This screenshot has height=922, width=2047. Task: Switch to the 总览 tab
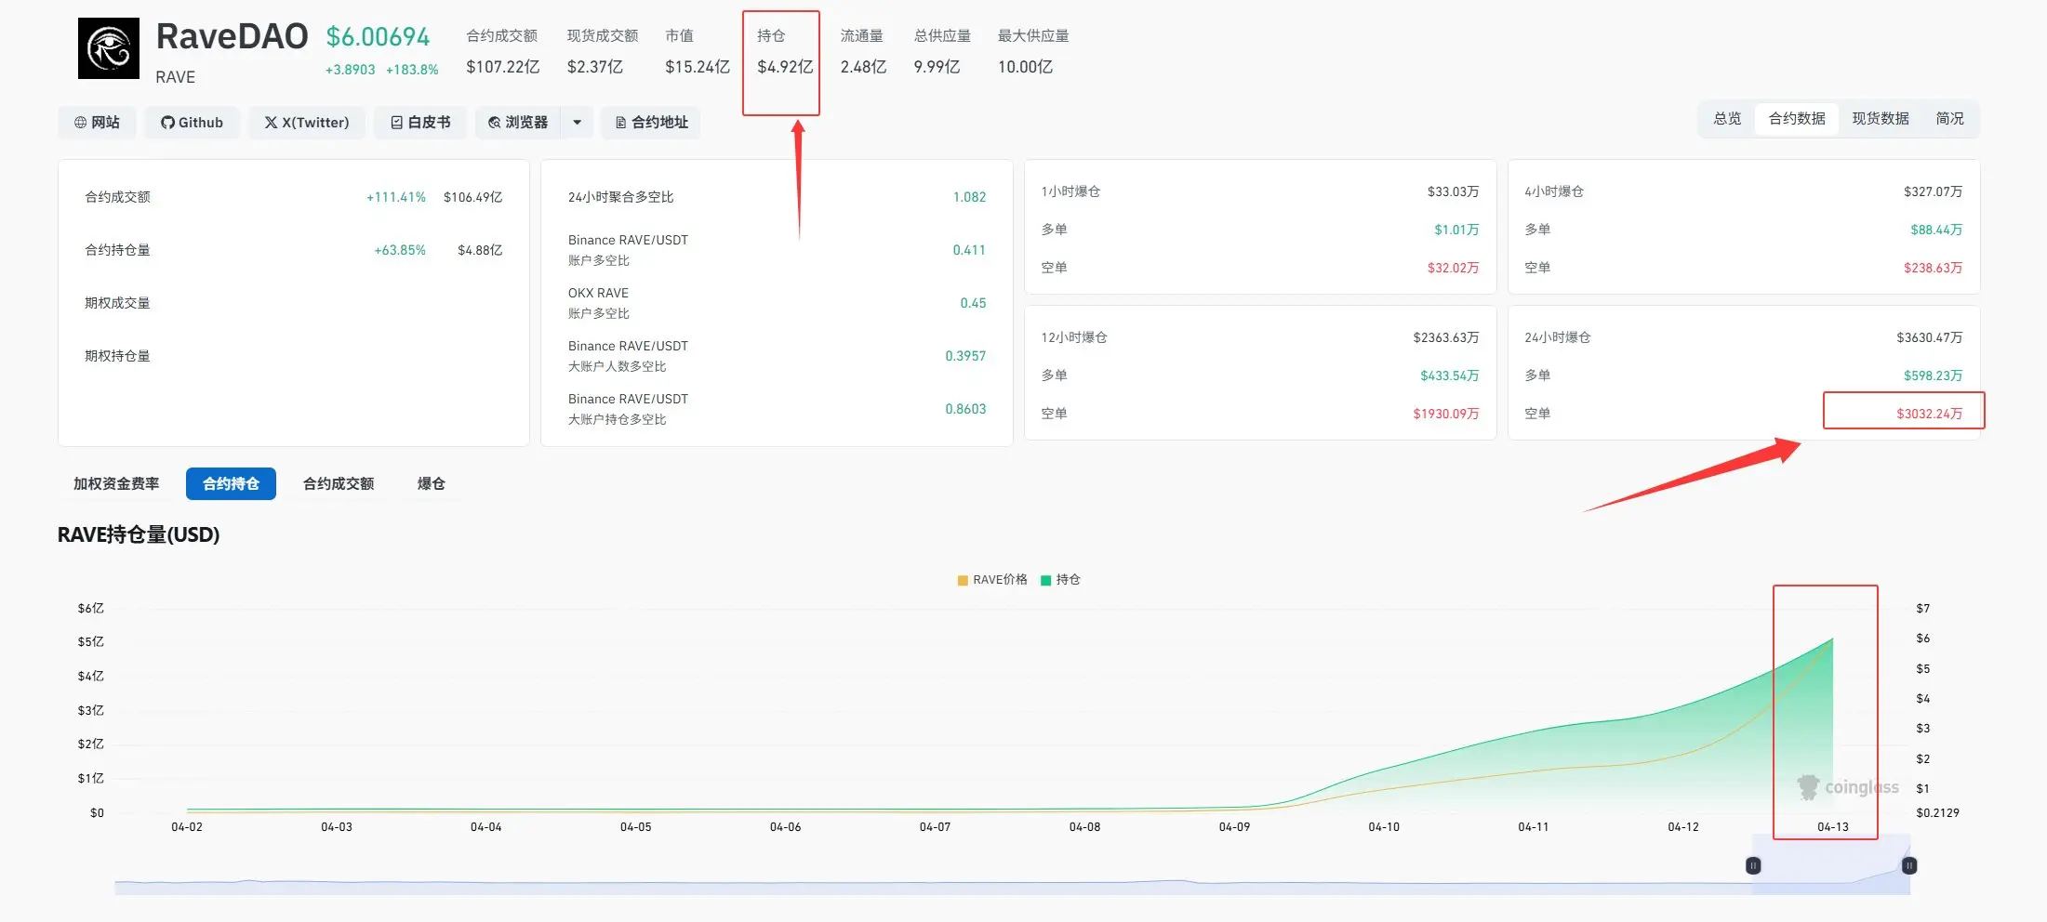(x=1727, y=119)
